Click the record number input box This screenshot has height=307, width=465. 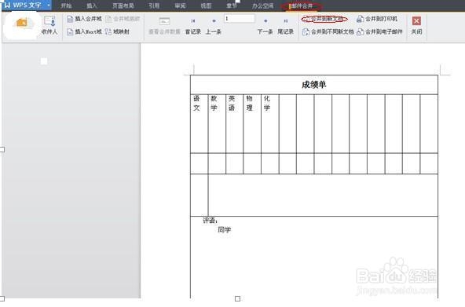point(240,19)
